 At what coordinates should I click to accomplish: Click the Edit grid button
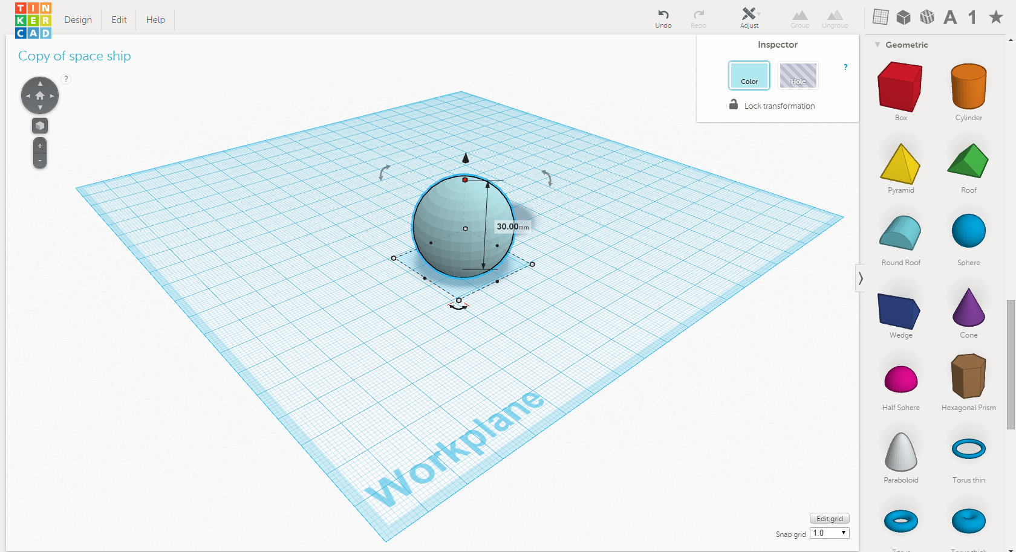pos(830,518)
